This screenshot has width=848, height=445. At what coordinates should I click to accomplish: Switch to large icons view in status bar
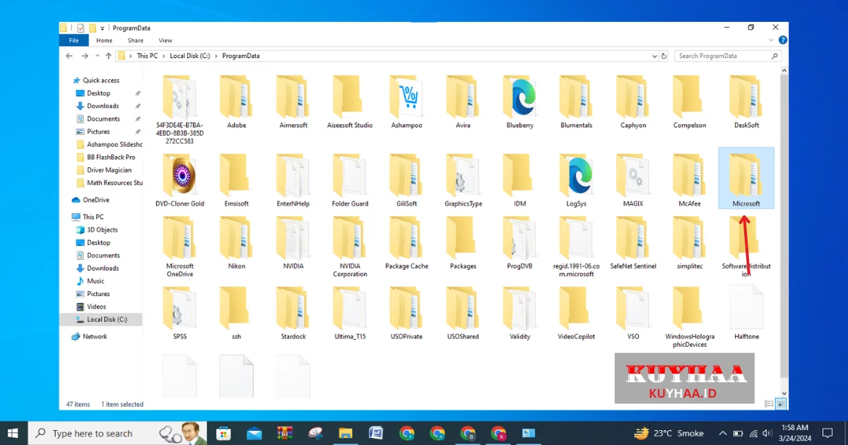[781, 404]
